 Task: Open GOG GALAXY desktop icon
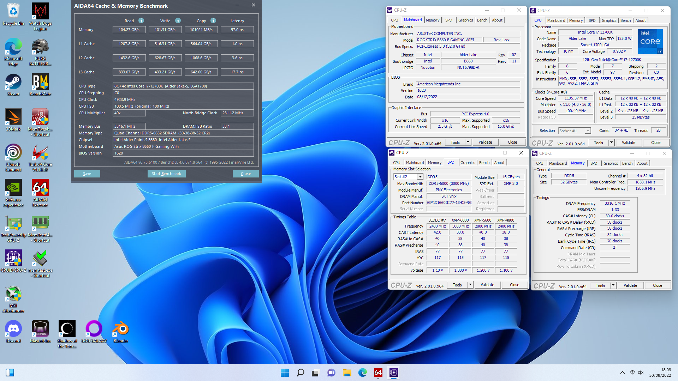click(94, 332)
